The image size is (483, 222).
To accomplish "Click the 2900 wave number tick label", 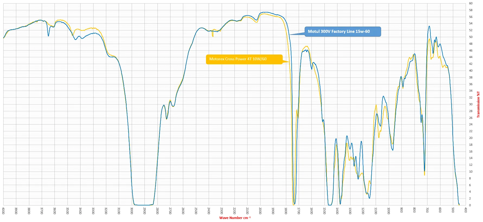I will pos(144,211).
